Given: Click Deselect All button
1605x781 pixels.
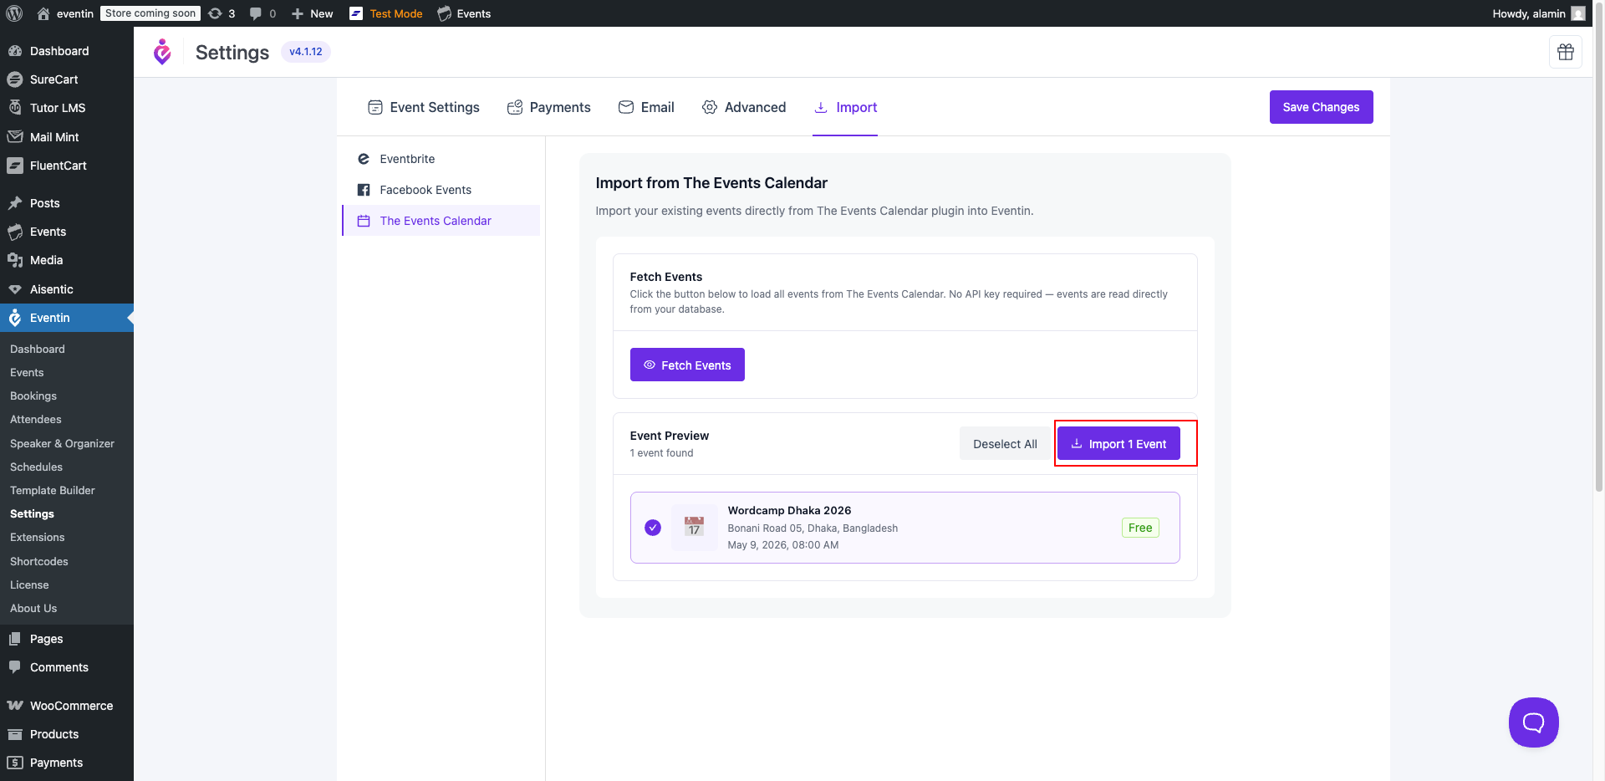Looking at the screenshot, I should coord(1005,444).
